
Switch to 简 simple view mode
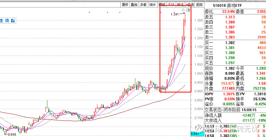tap(7, 21)
